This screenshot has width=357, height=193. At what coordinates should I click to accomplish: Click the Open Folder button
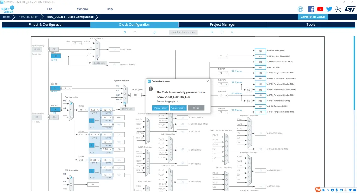point(161,108)
